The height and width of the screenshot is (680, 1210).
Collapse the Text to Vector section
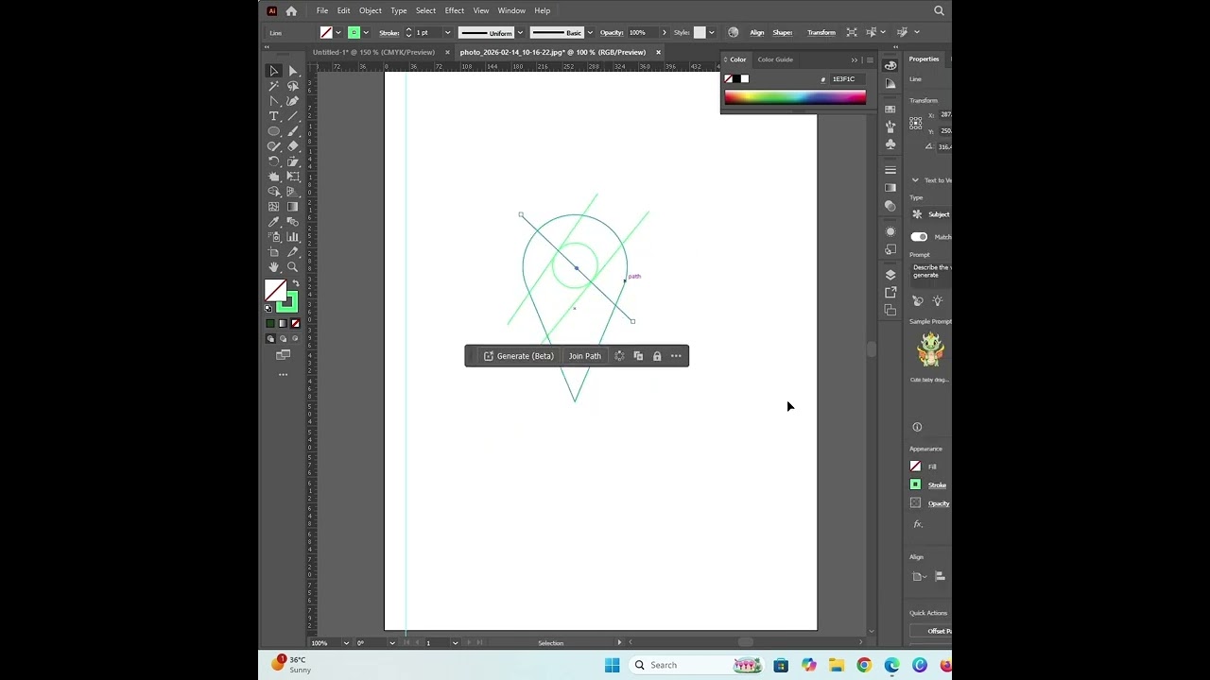coord(915,180)
